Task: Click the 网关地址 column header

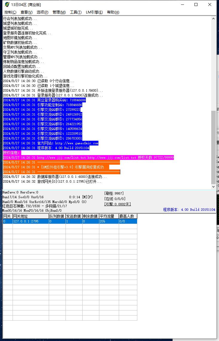Action: click(x=31, y=216)
